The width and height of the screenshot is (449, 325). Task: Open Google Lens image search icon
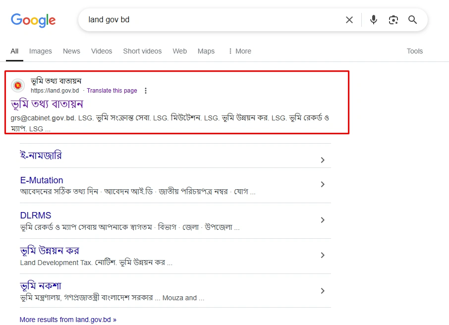point(393,20)
